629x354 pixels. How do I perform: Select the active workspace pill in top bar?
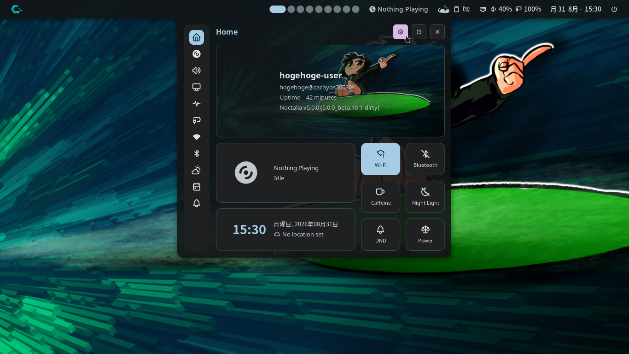278,9
